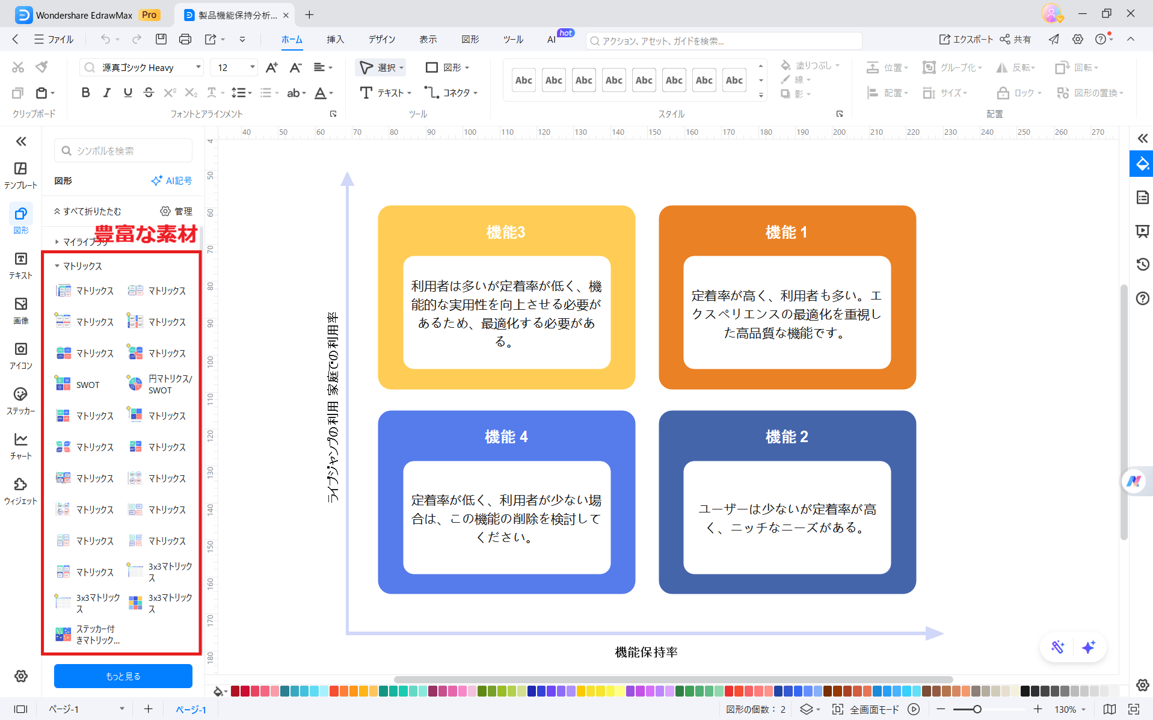Click the Redo arrow icon

tap(137, 39)
